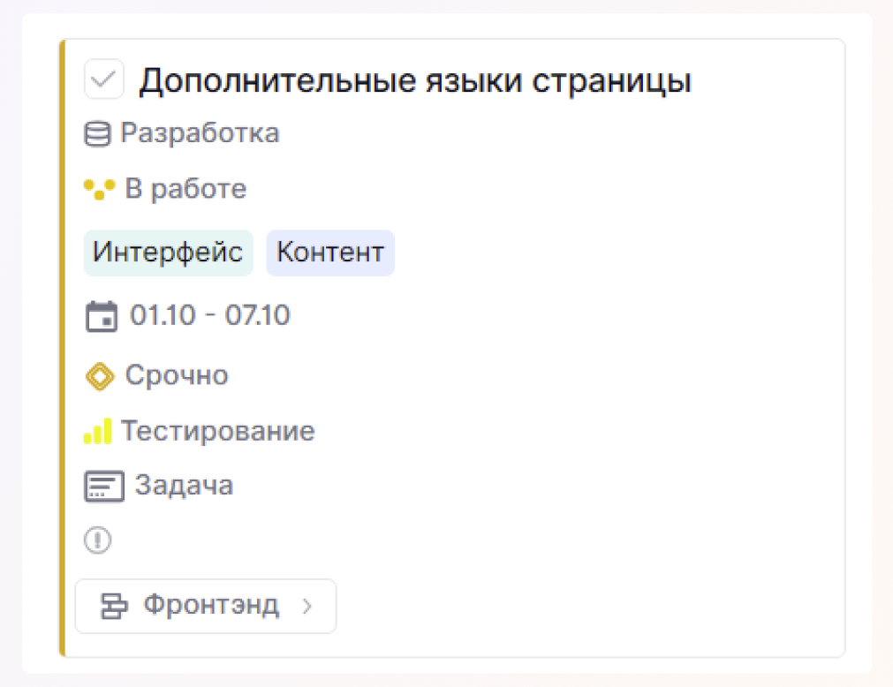Select the Задача type label
Screen dimensions: 893x687
184,486
